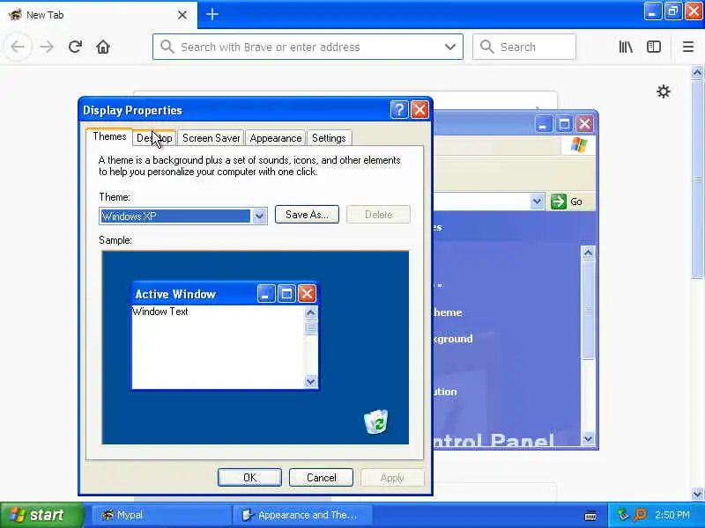Click the sample Active Window scroll up arrow
Viewport: 705px width, 528px height.
pos(310,312)
